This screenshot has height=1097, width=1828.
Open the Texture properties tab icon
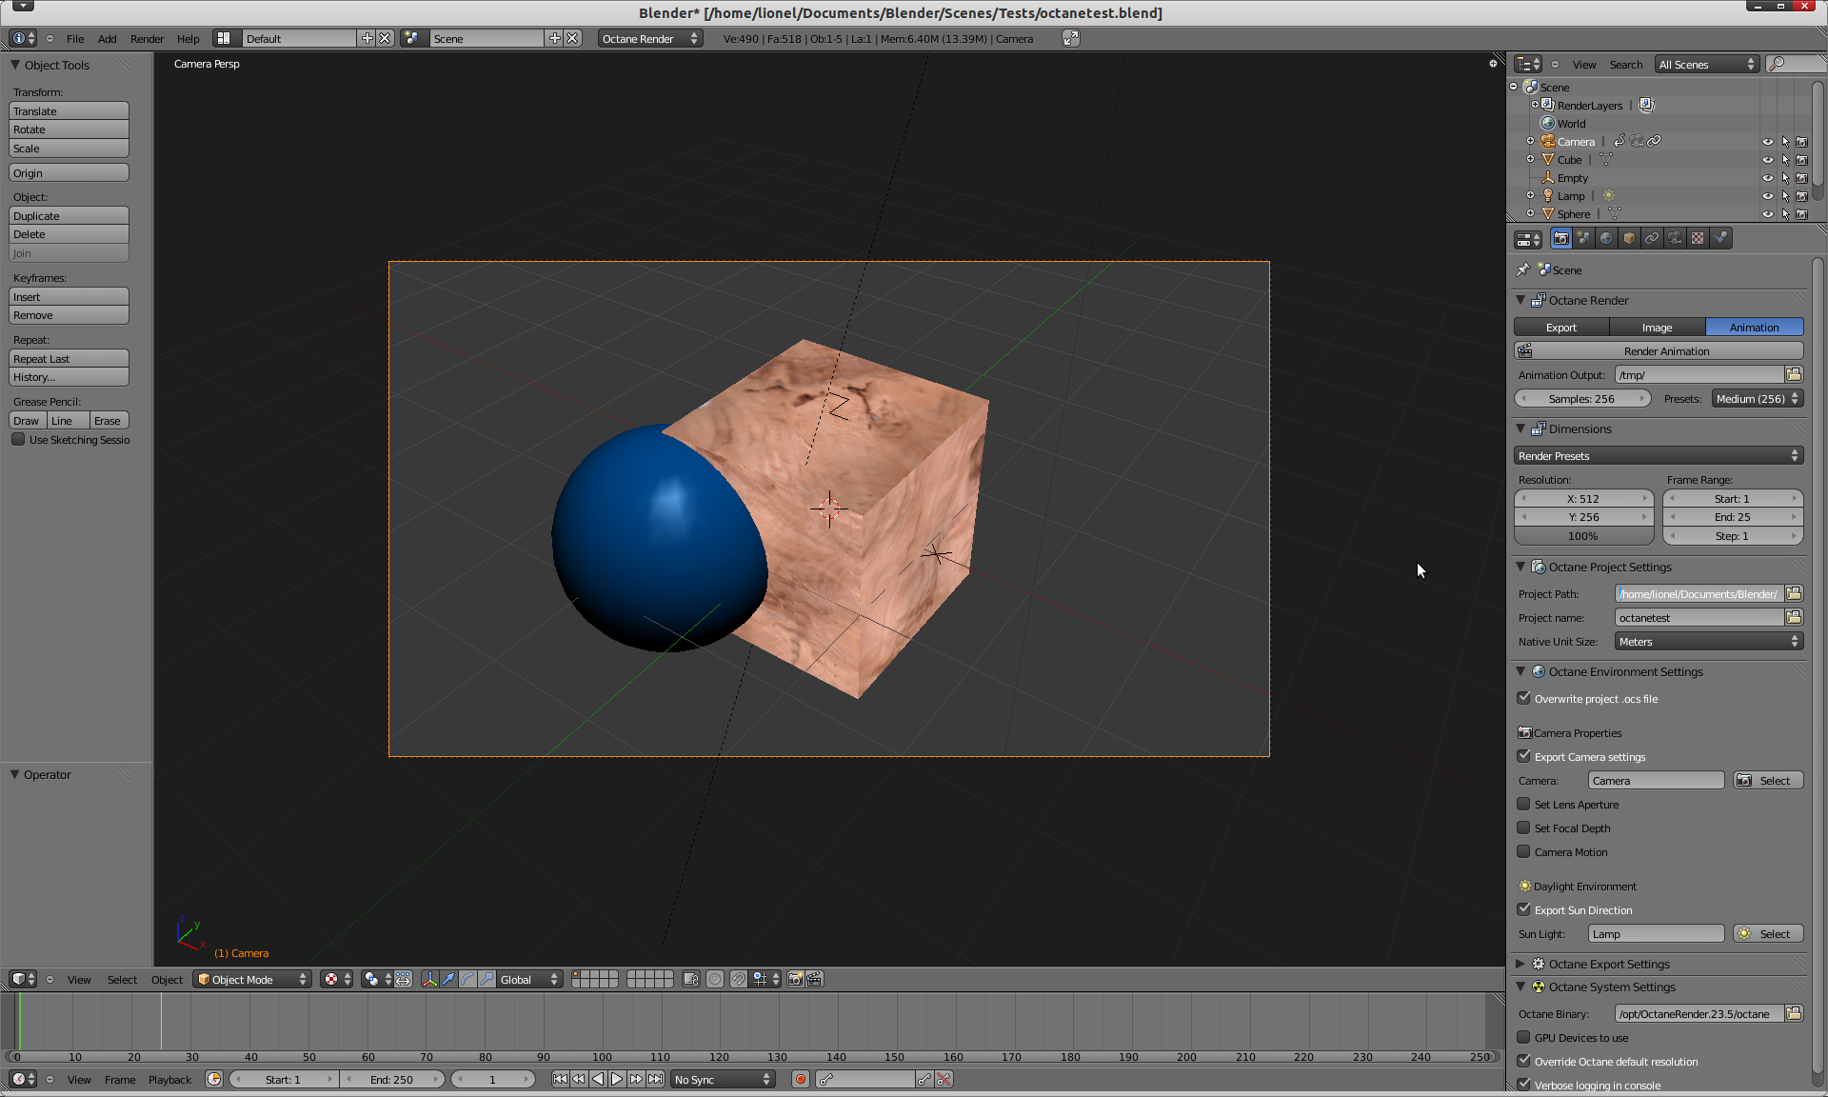click(1698, 238)
